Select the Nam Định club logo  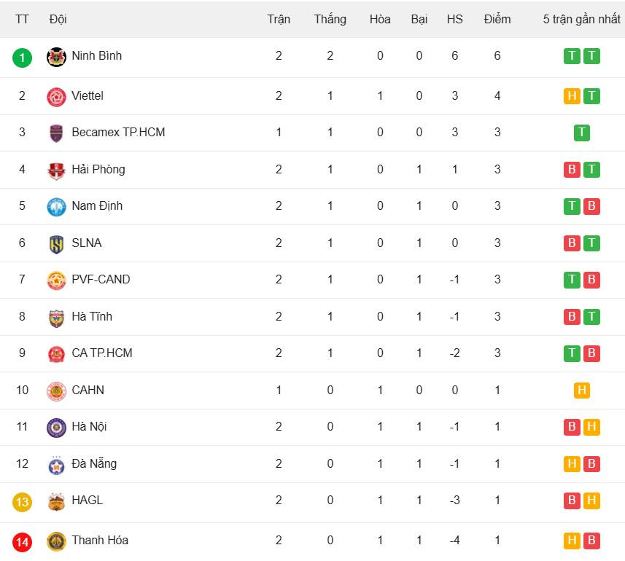56,207
